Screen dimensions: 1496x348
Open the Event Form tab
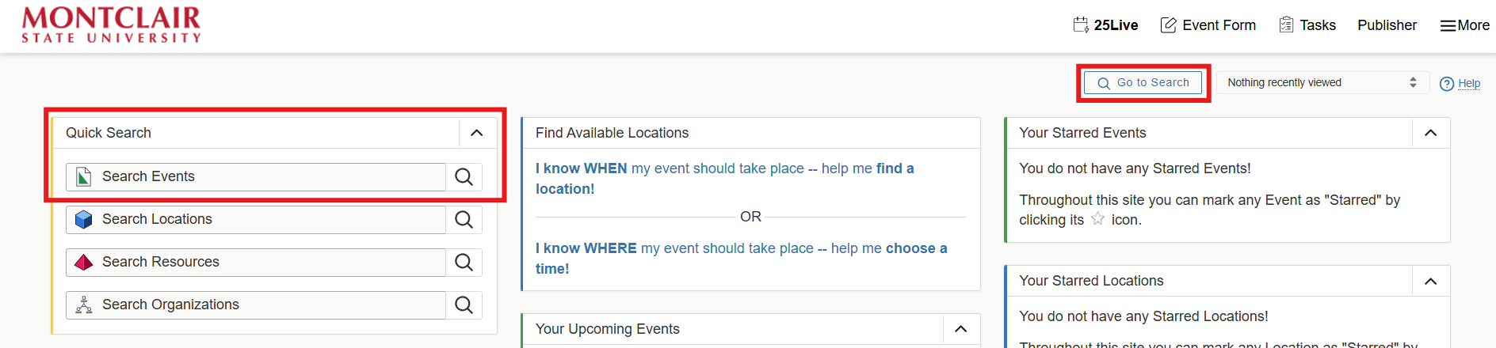point(1208,25)
